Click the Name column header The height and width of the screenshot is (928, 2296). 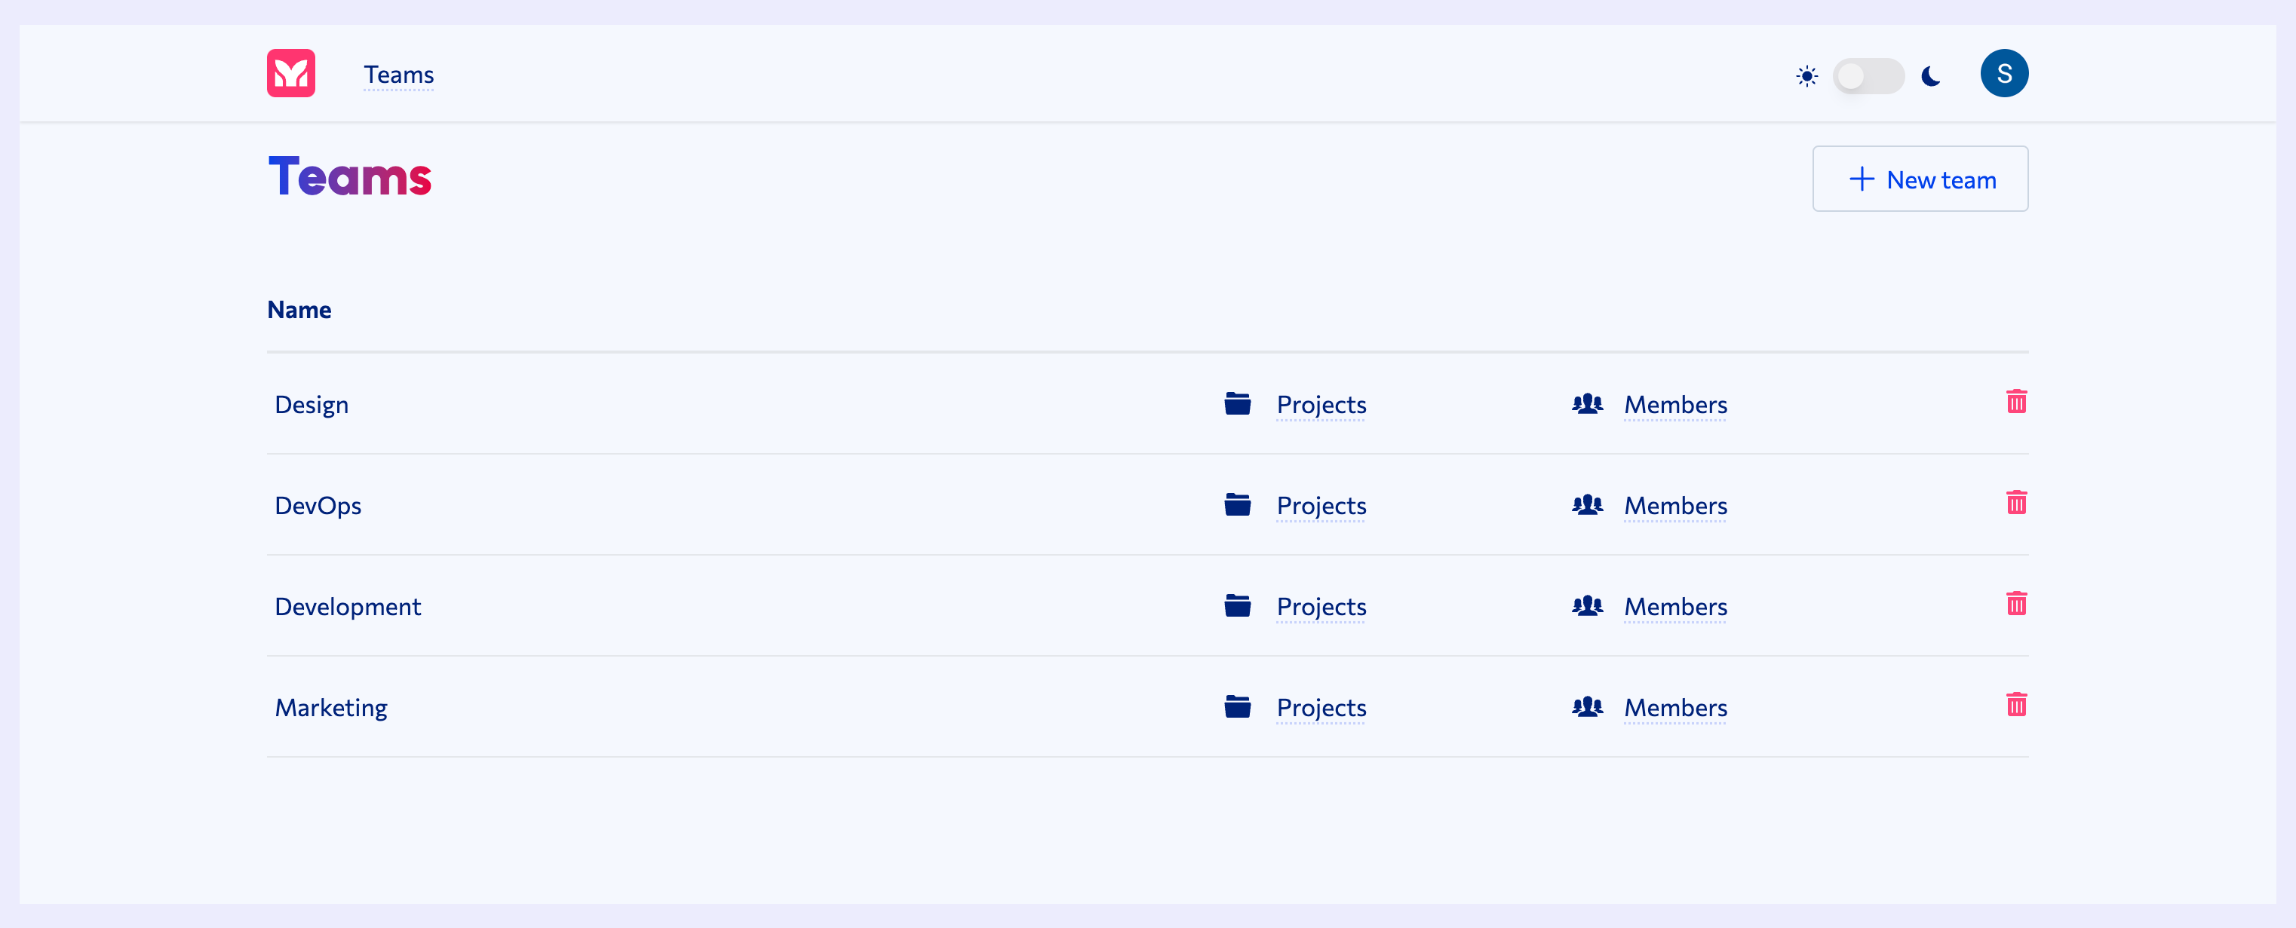click(299, 310)
